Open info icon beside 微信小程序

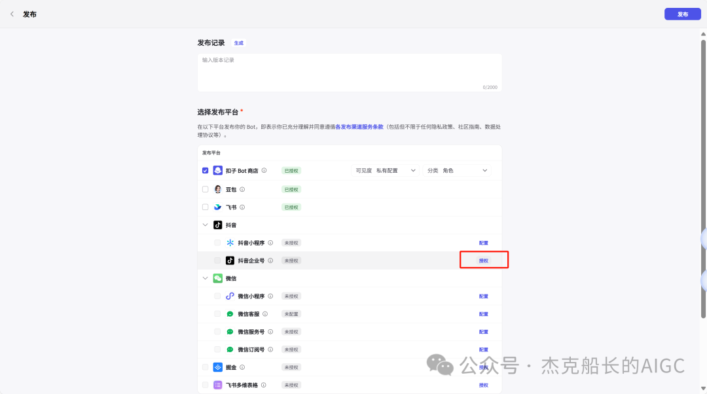click(270, 296)
